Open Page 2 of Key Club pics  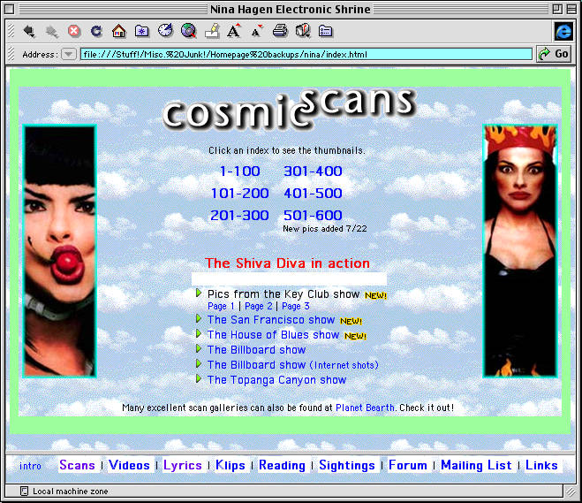258,306
